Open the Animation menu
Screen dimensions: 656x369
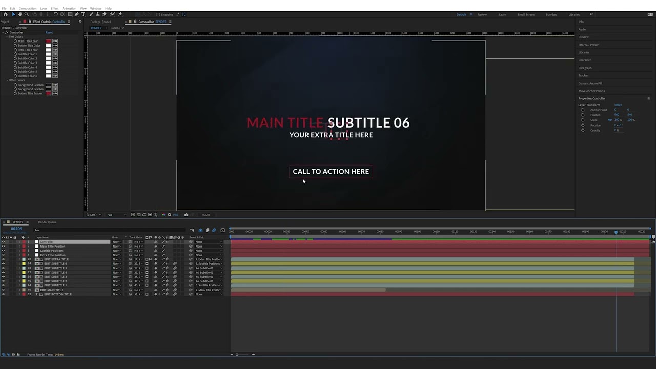[x=69, y=9]
